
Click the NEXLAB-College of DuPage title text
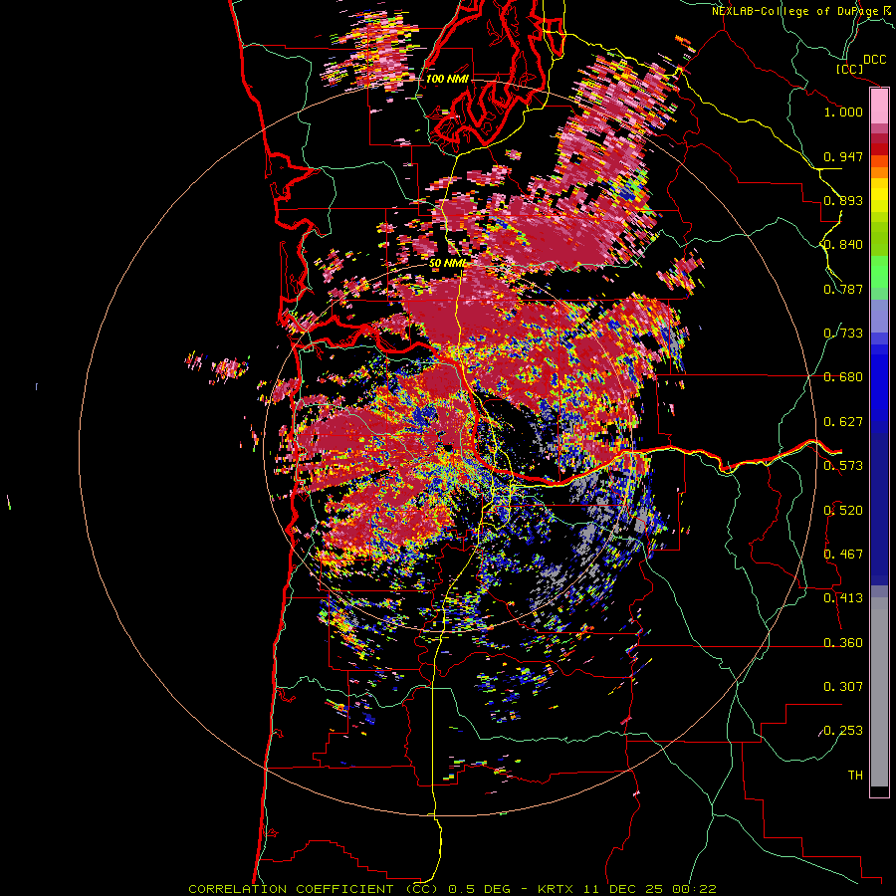click(797, 11)
